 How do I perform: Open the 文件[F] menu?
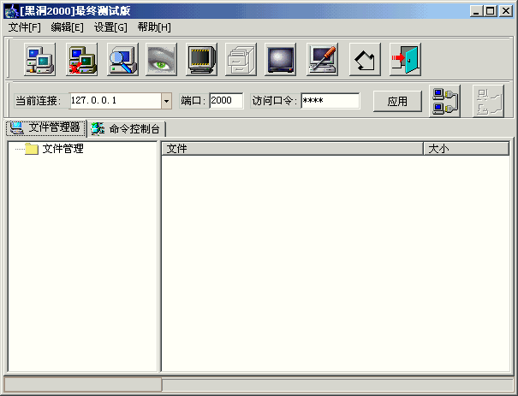coord(25,27)
